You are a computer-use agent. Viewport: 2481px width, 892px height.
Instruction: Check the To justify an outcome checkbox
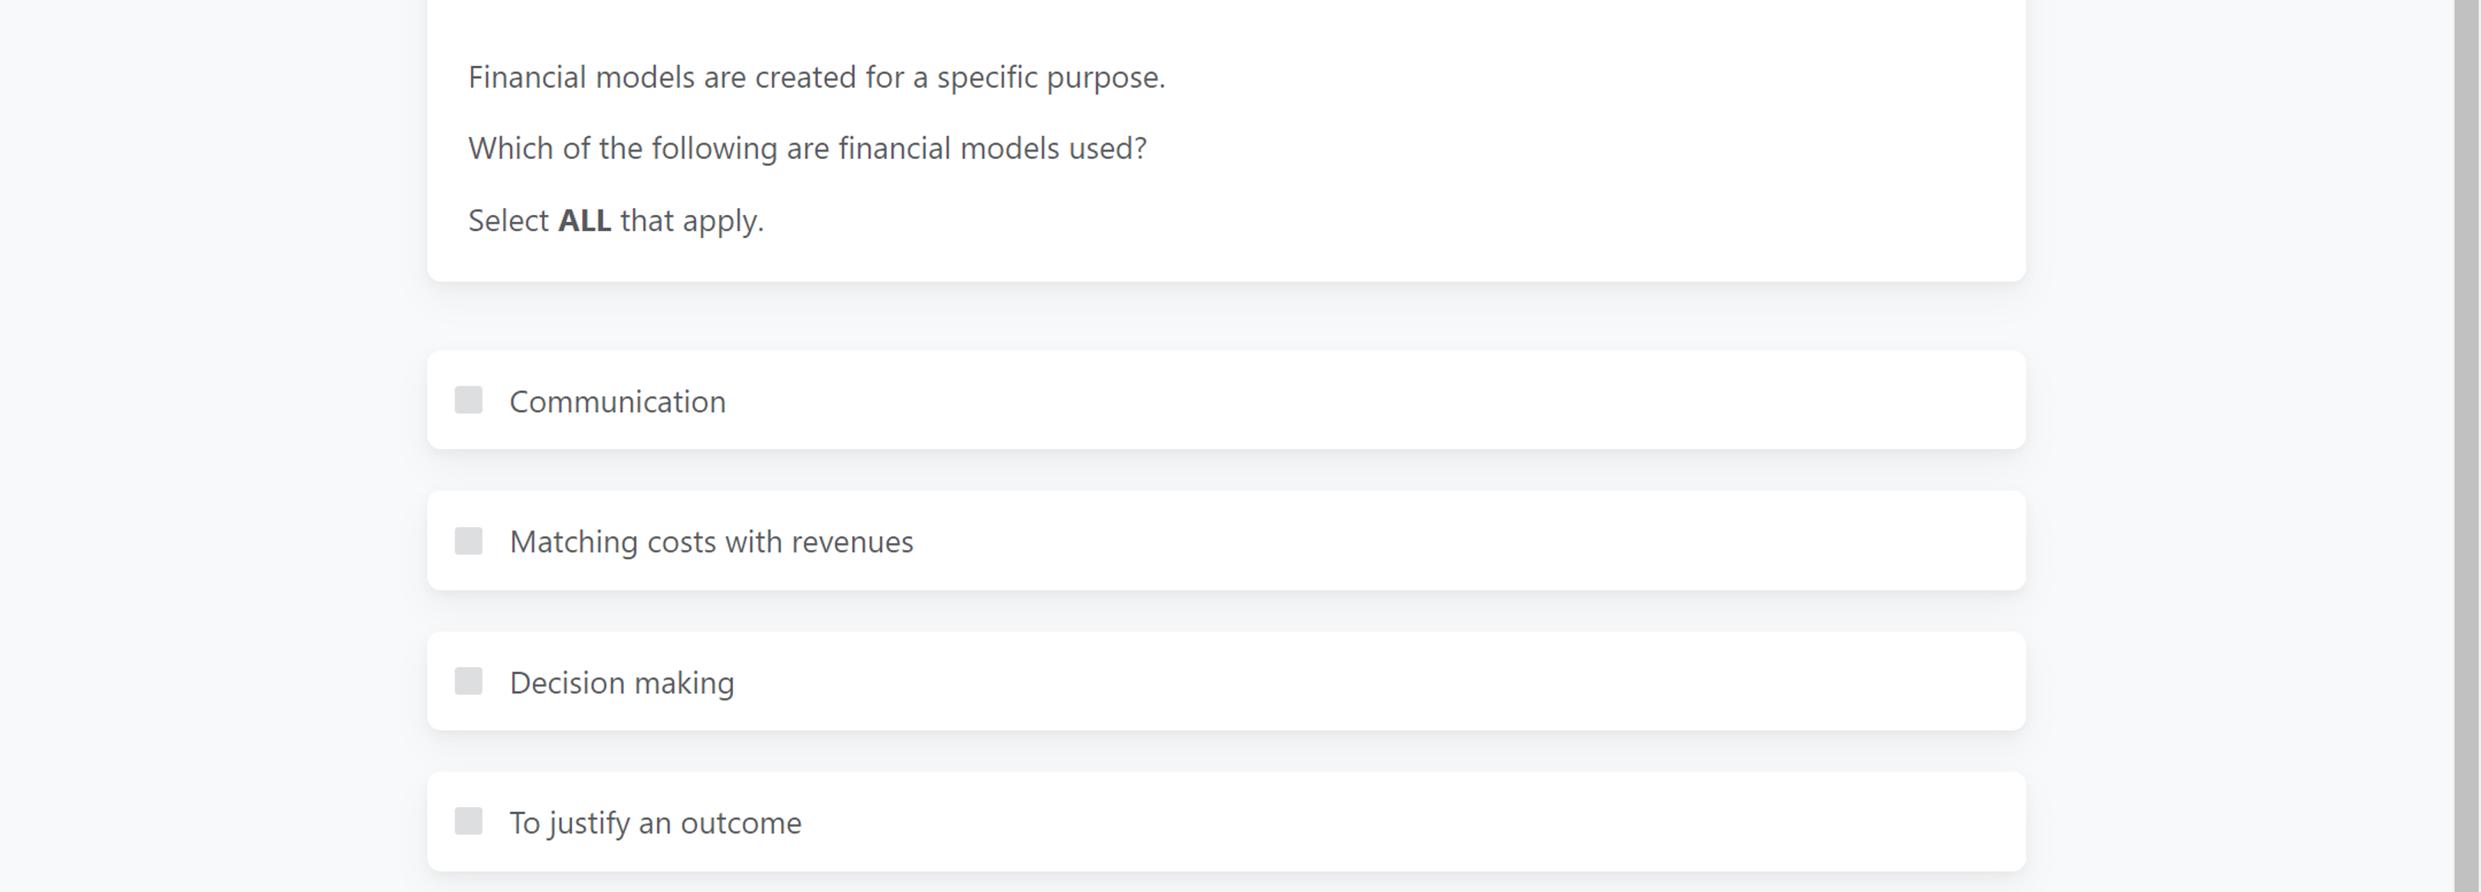[x=469, y=822]
